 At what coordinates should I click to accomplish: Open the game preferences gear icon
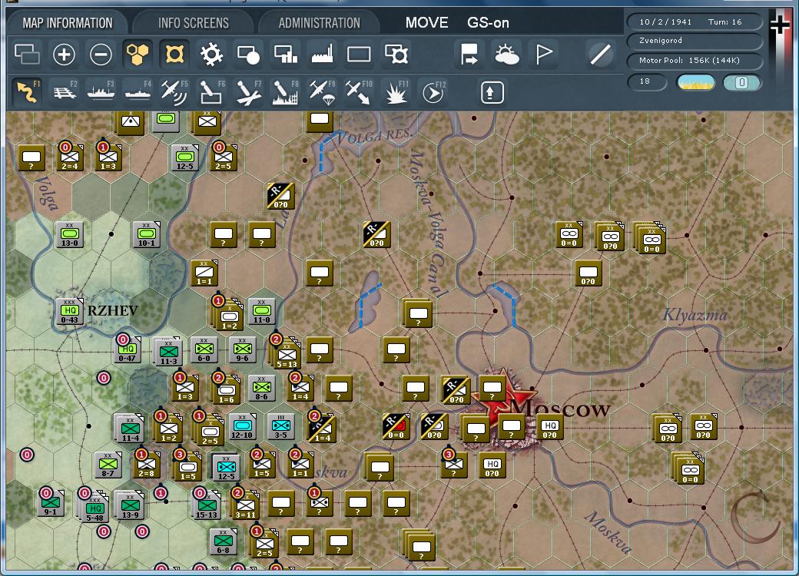pyautogui.click(x=211, y=55)
